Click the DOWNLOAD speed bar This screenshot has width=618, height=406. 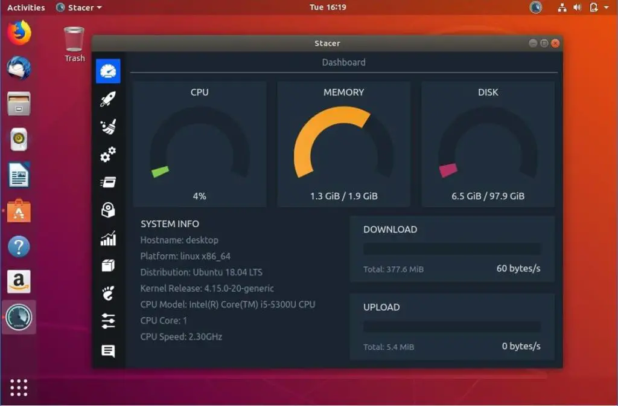click(452, 249)
